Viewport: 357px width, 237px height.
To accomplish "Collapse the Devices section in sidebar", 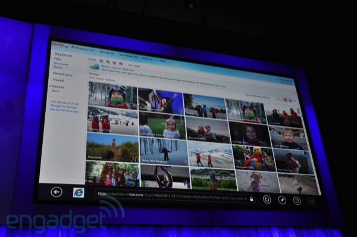I will coord(51,86).
